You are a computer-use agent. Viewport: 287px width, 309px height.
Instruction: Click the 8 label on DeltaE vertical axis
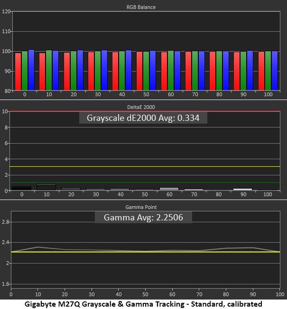[x=6, y=127]
